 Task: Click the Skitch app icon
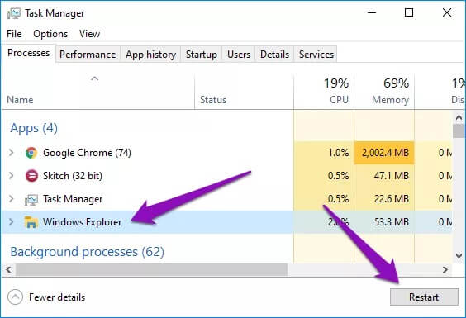[31, 176]
